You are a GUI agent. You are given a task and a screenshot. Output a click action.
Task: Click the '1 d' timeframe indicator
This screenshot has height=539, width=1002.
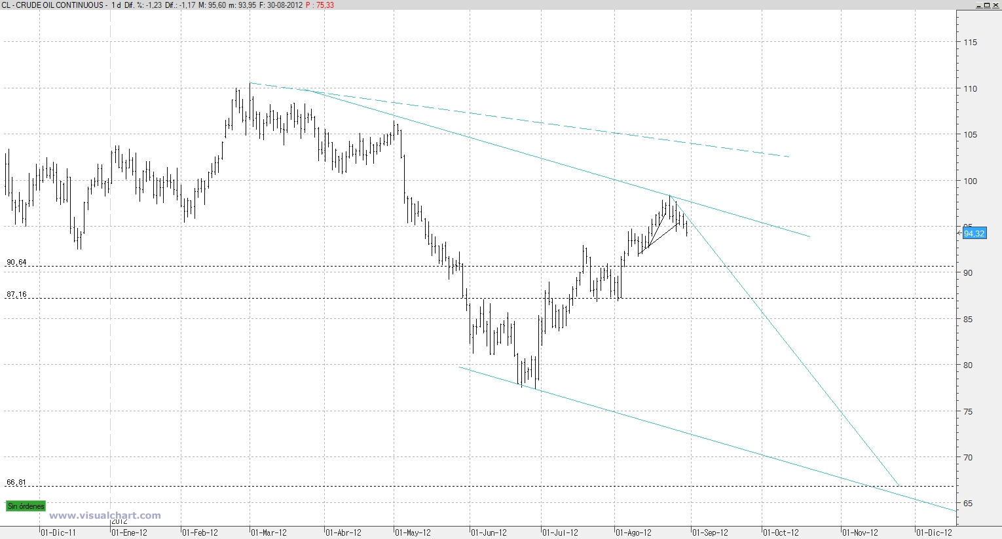point(116,5)
